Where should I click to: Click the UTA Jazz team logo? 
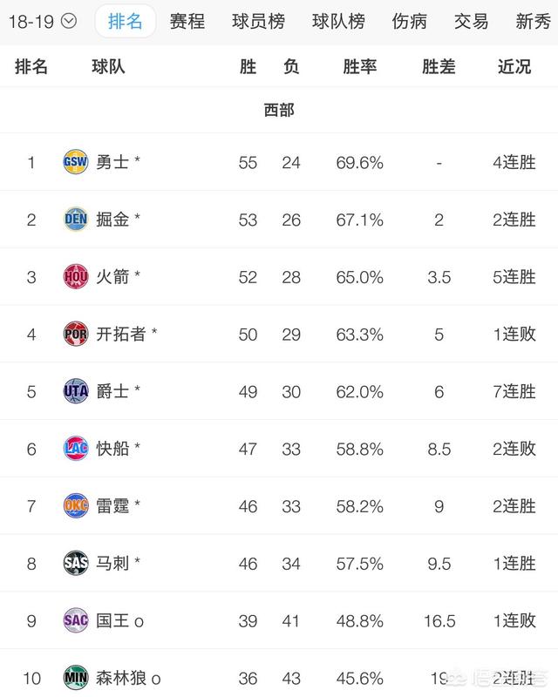click(76, 390)
